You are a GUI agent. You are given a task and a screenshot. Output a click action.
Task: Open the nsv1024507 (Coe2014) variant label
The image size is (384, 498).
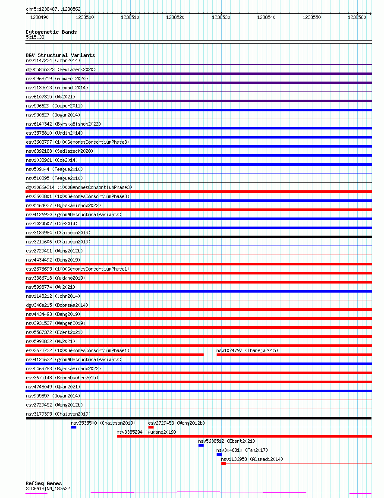[x=52, y=224]
